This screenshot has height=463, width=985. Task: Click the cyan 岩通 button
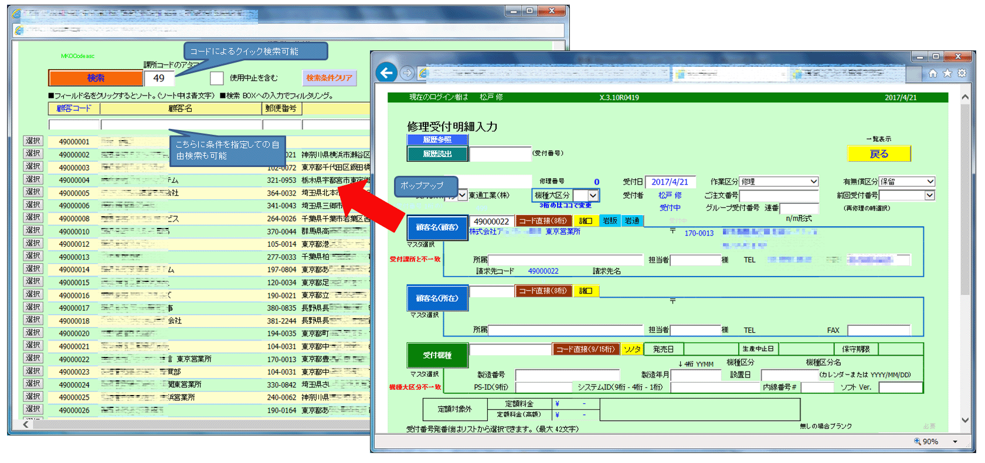632,221
